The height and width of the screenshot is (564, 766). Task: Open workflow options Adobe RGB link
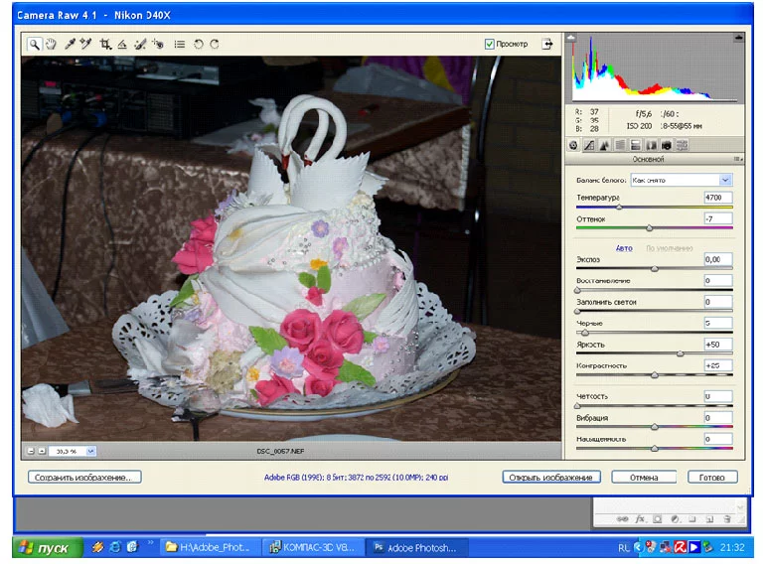[x=356, y=477]
